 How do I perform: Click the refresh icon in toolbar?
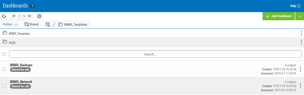coord(4,16)
